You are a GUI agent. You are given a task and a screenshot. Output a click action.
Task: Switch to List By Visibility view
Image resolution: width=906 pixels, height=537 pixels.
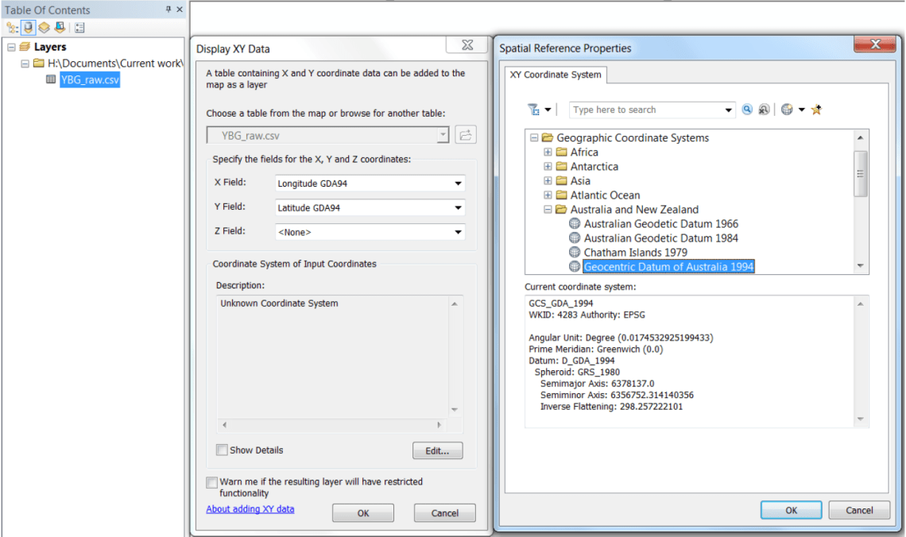44,28
